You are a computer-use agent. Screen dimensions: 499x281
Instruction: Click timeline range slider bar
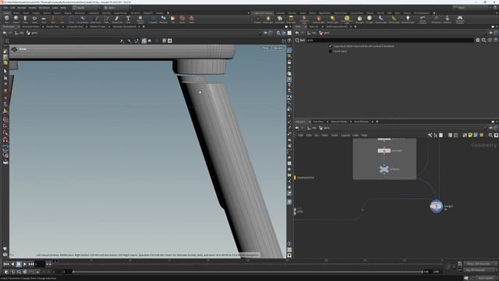click(x=248, y=272)
